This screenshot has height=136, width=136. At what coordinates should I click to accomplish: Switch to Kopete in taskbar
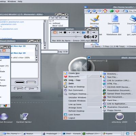(x=111, y=134)
